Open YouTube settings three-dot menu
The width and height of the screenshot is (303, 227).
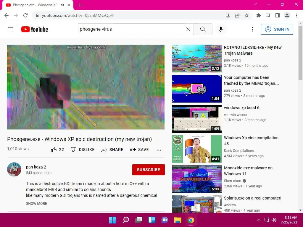(253, 29)
